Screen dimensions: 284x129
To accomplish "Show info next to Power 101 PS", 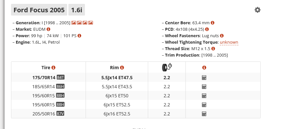I will click(79, 36).
